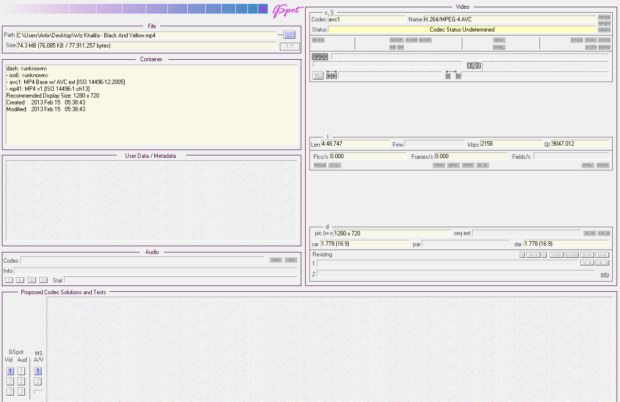The height and width of the screenshot is (402, 620).
Task: Click the S170 colorimetry indicator
Action: tap(590, 47)
